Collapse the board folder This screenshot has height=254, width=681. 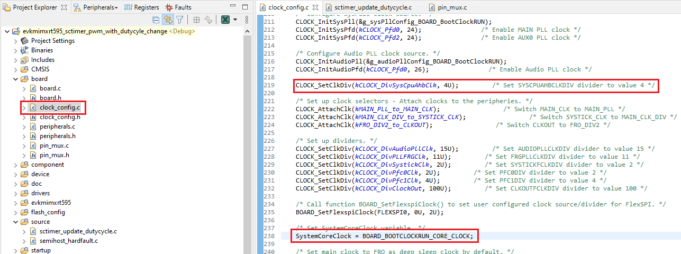(x=15, y=79)
